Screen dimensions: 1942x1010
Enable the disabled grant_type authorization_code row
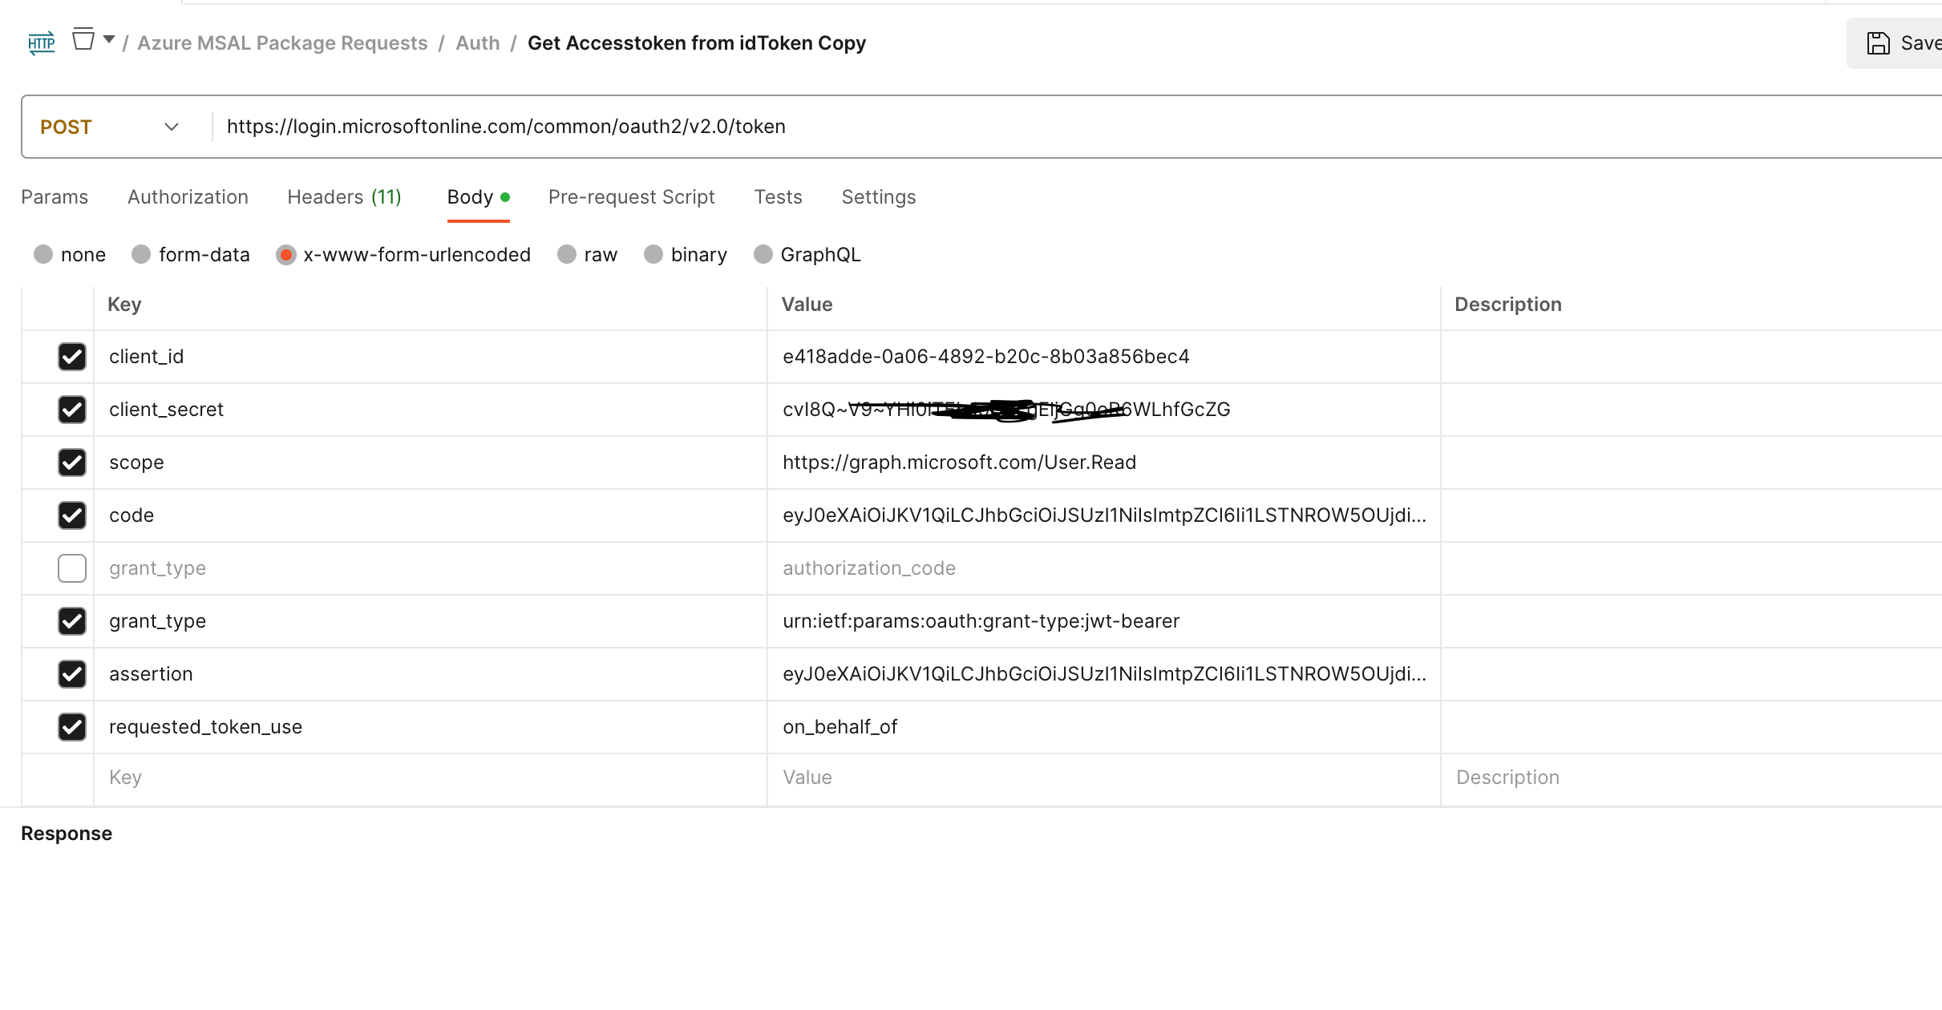click(x=72, y=568)
